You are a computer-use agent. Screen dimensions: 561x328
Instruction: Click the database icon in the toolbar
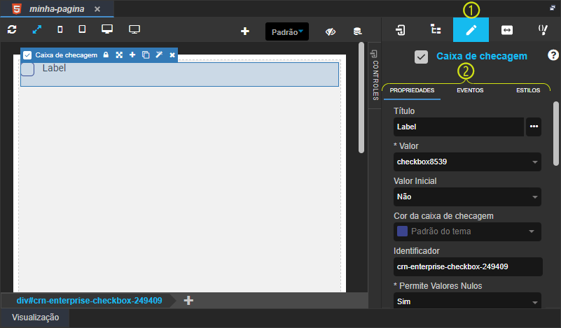[357, 31]
